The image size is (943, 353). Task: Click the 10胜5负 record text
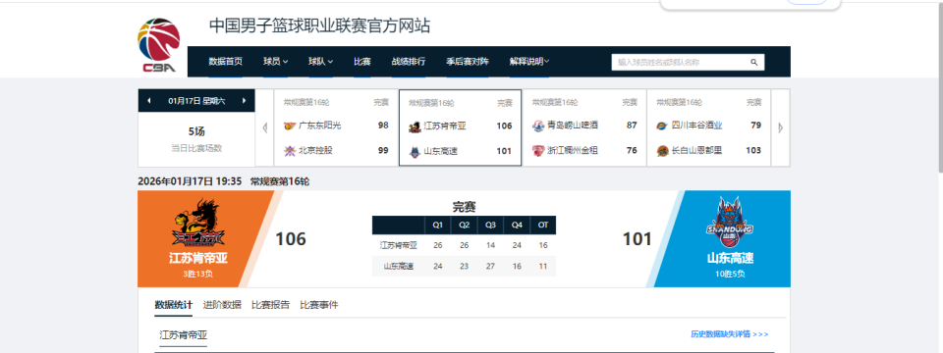[x=730, y=275]
